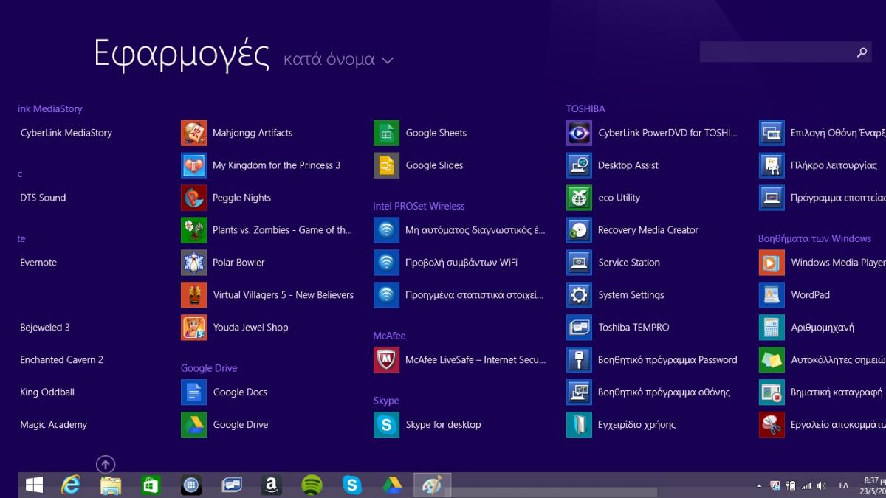Click the Google Drive icon in the apps list
The height and width of the screenshot is (498, 886).
pyautogui.click(x=193, y=425)
